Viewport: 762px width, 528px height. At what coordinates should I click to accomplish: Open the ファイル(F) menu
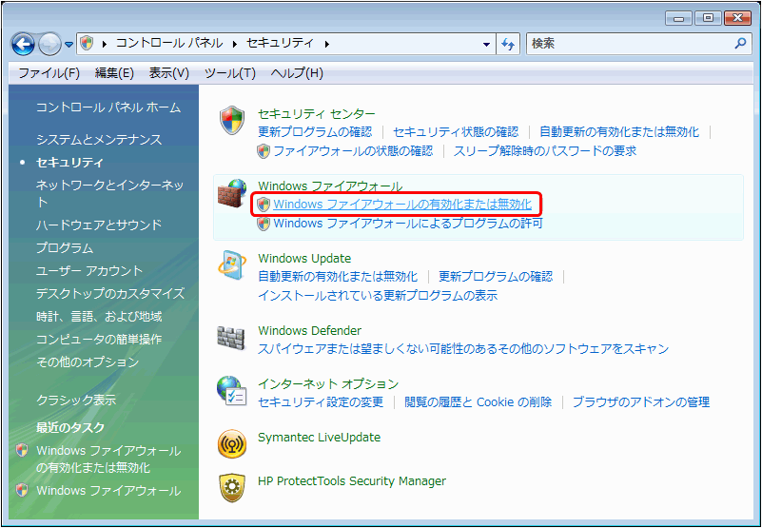tap(49, 73)
